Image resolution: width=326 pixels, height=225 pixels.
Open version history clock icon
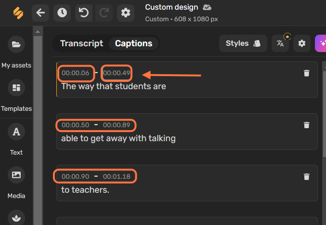(62, 13)
